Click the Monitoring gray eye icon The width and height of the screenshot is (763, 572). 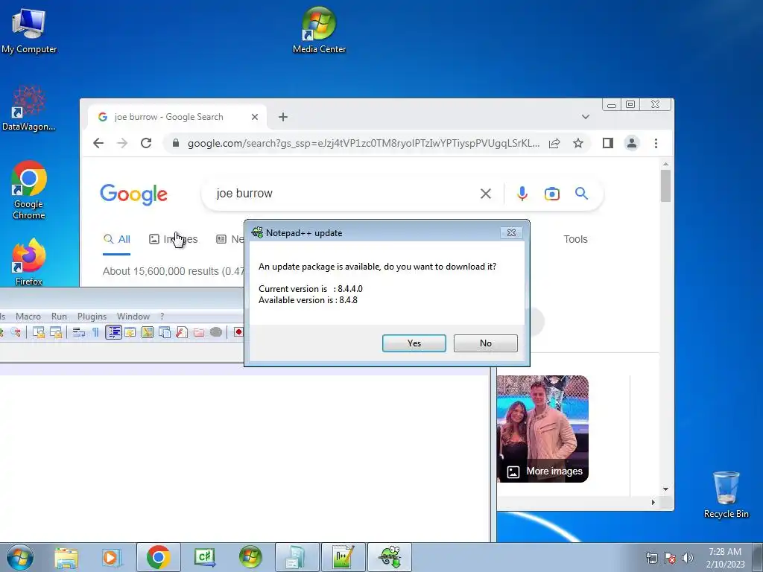[216, 332]
